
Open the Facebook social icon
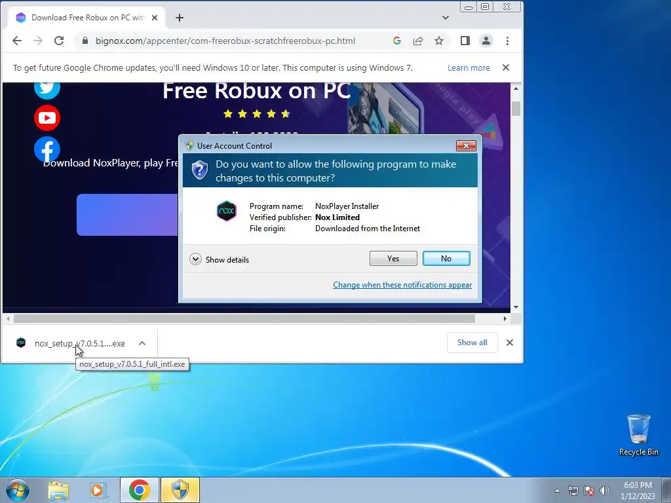click(47, 149)
